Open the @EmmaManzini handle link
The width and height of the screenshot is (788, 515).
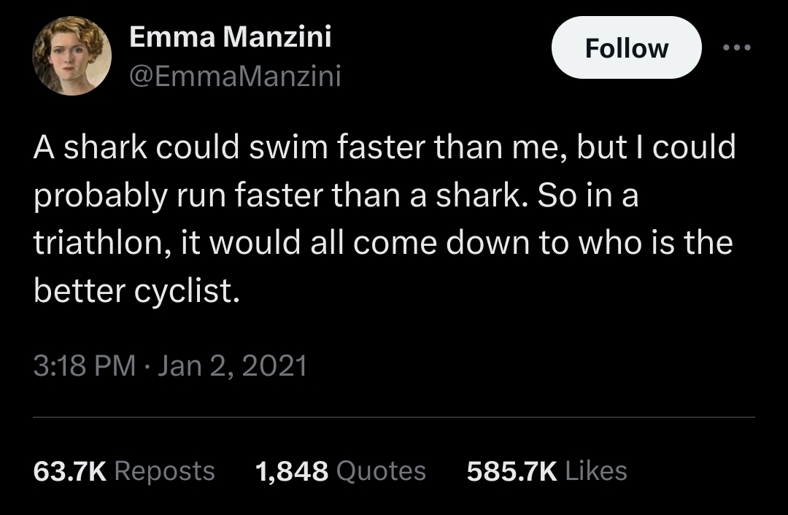235,76
